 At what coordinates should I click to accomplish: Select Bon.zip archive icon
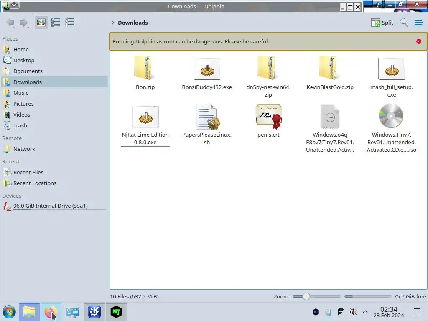point(145,68)
